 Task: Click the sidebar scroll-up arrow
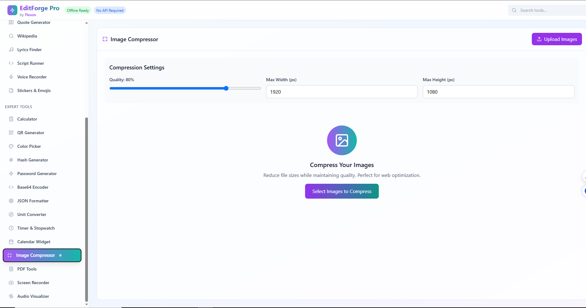(x=86, y=23)
